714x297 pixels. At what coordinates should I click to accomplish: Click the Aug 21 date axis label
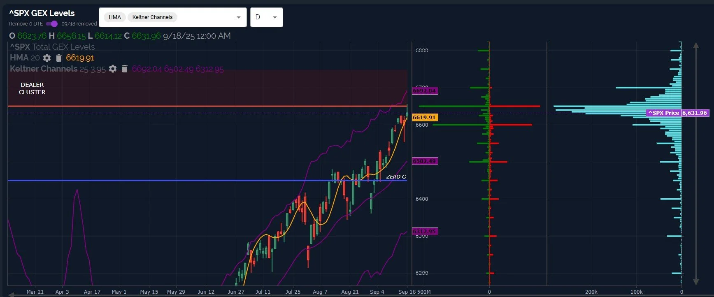pos(350,292)
